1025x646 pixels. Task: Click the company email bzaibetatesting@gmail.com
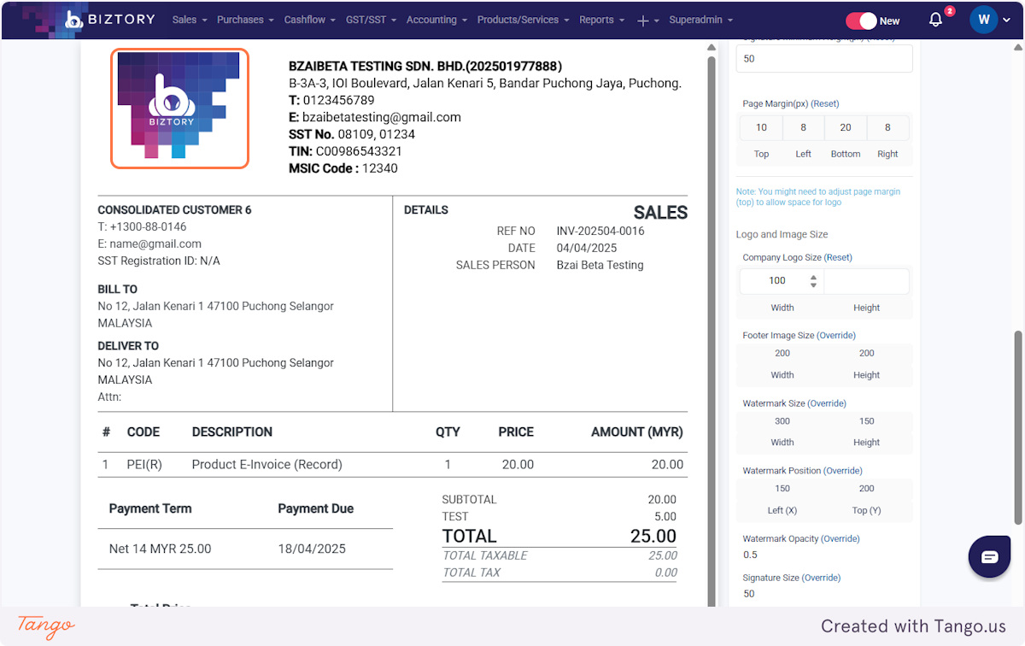point(382,118)
